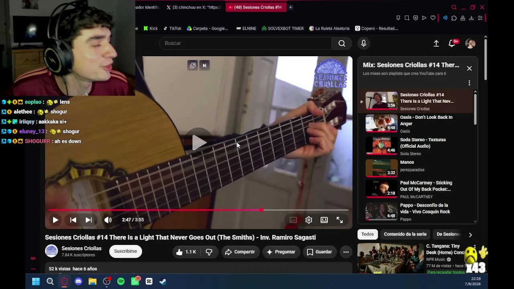Click the Compartir share button
Screen dimensions: 514x289
(x=240, y=252)
